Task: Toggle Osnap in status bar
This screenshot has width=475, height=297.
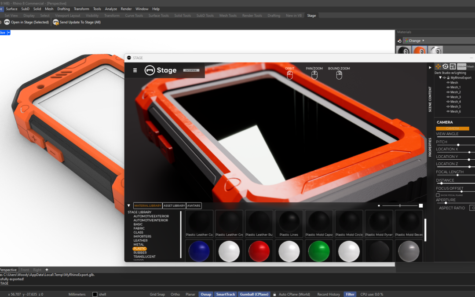Action: click(206, 294)
